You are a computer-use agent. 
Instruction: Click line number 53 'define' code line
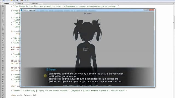[15, 63]
